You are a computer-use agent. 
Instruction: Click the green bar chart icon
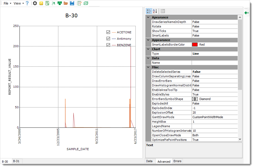[x=54, y=3]
